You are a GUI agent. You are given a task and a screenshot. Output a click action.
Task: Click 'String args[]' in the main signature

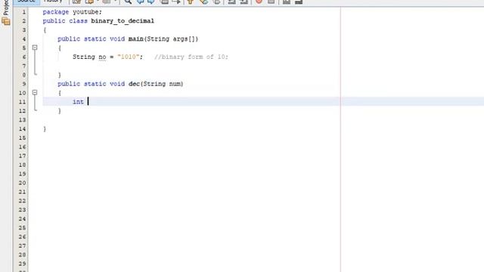[x=172, y=39]
